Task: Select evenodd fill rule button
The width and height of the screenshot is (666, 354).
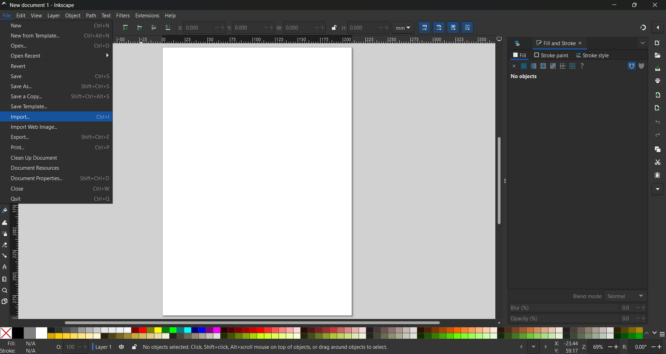Action: pyautogui.click(x=632, y=66)
